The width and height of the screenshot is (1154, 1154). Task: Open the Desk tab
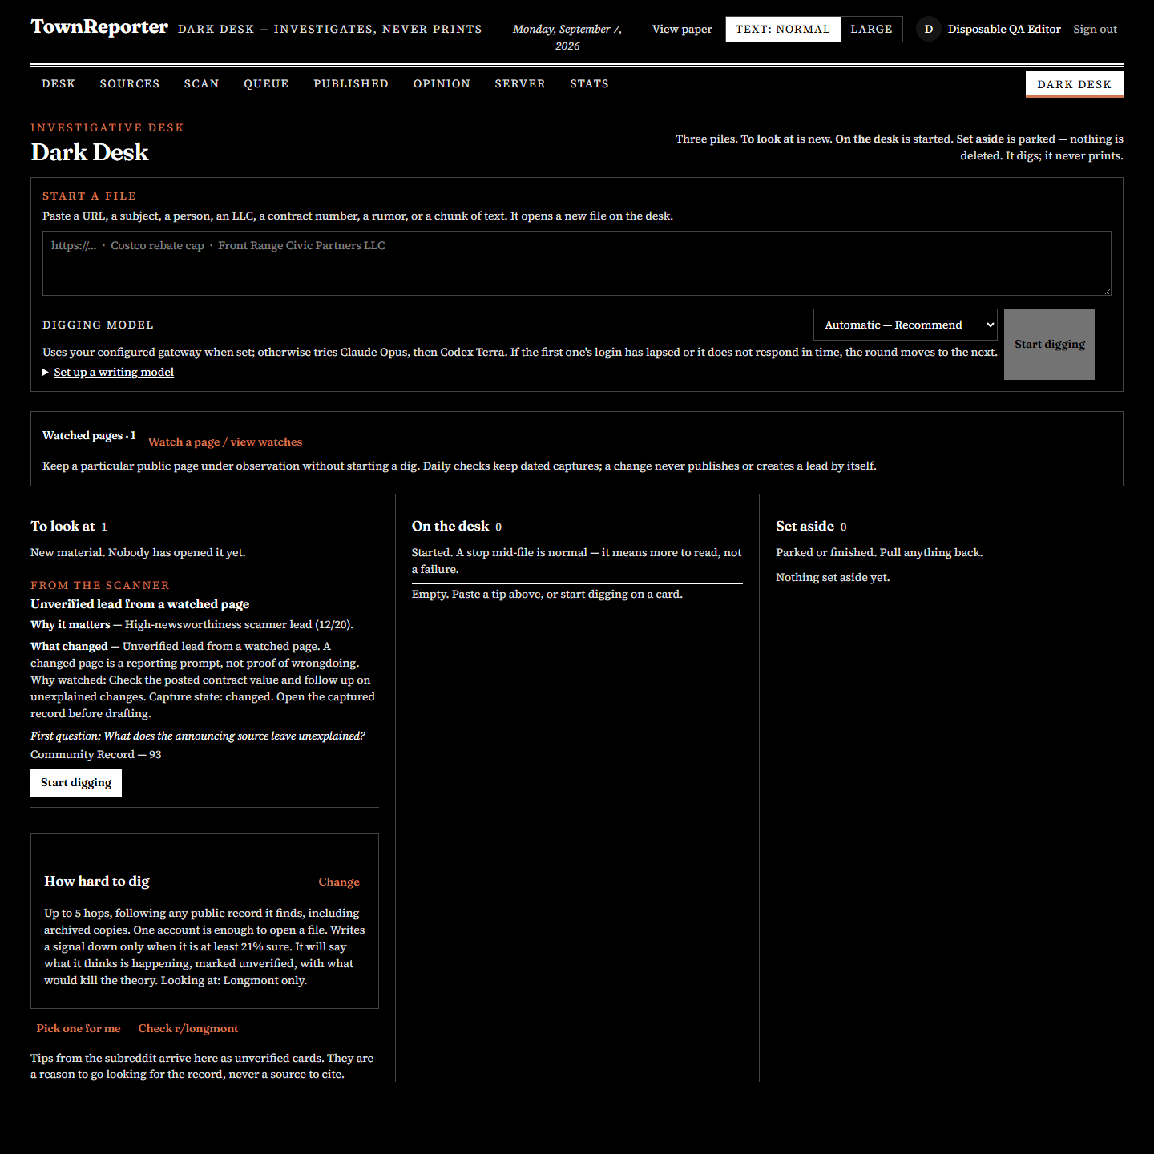(59, 83)
